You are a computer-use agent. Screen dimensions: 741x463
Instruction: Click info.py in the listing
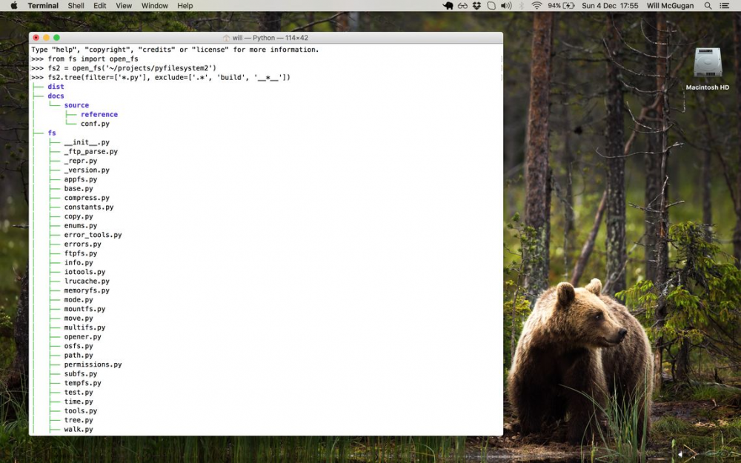click(x=79, y=263)
